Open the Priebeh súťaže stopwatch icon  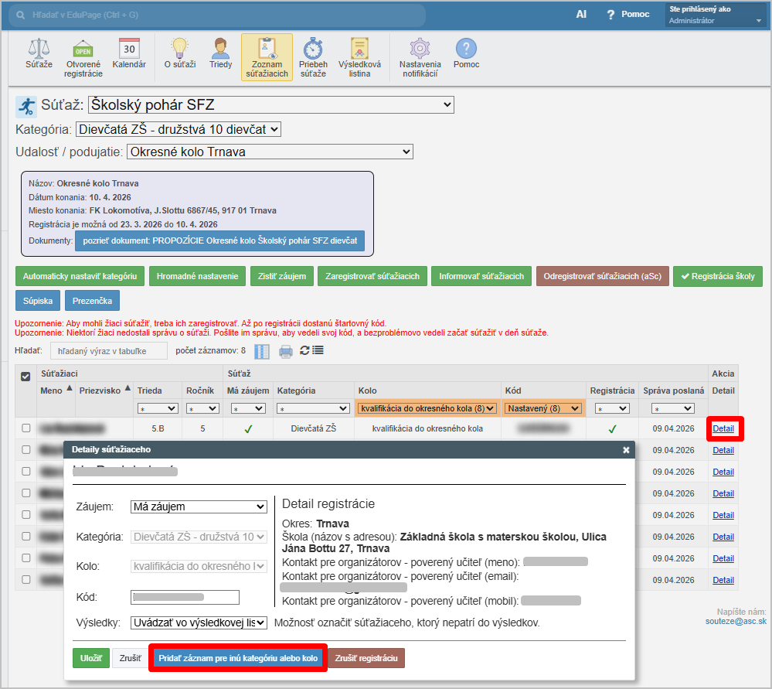click(x=312, y=57)
